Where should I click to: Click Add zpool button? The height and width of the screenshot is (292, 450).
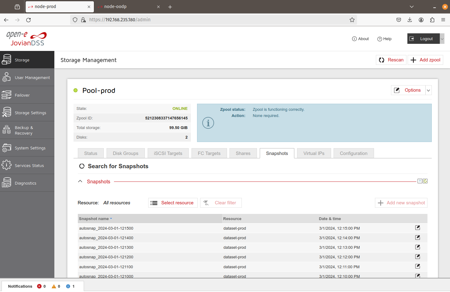[x=426, y=60]
